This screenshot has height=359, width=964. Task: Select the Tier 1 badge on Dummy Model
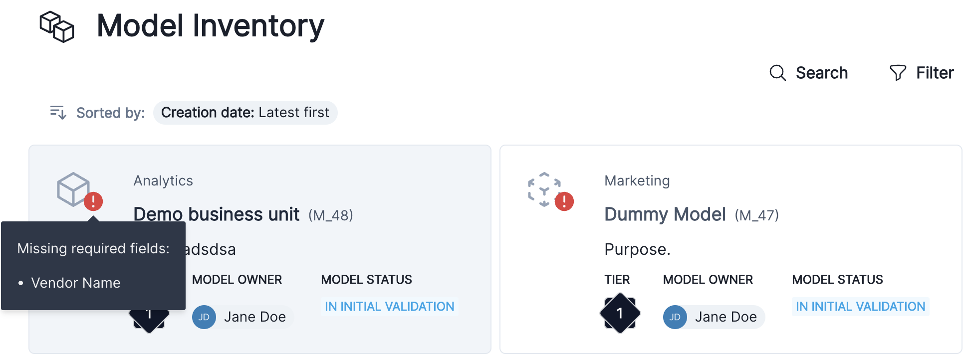[x=620, y=313]
